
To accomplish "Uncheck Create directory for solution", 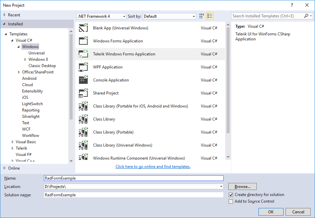I will [x=231, y=194].
